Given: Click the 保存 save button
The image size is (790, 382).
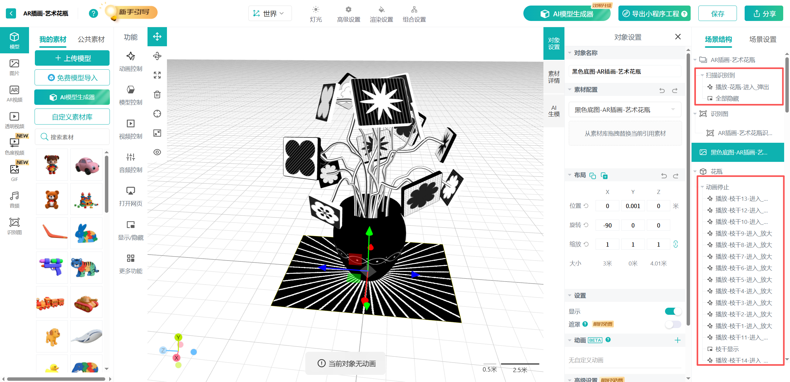Looking at the screenshot, I should (717, 14).
